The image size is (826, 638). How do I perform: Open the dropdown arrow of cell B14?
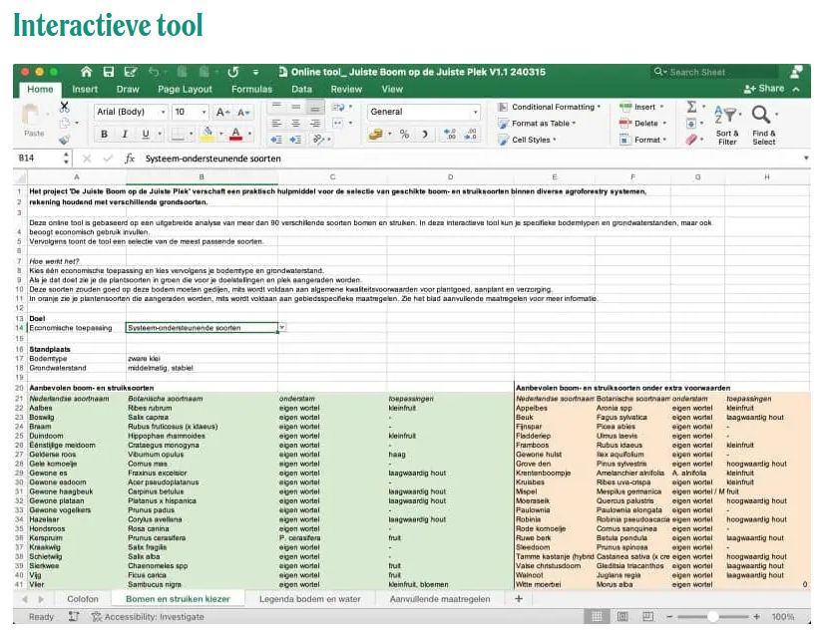(x=282, y=327)
